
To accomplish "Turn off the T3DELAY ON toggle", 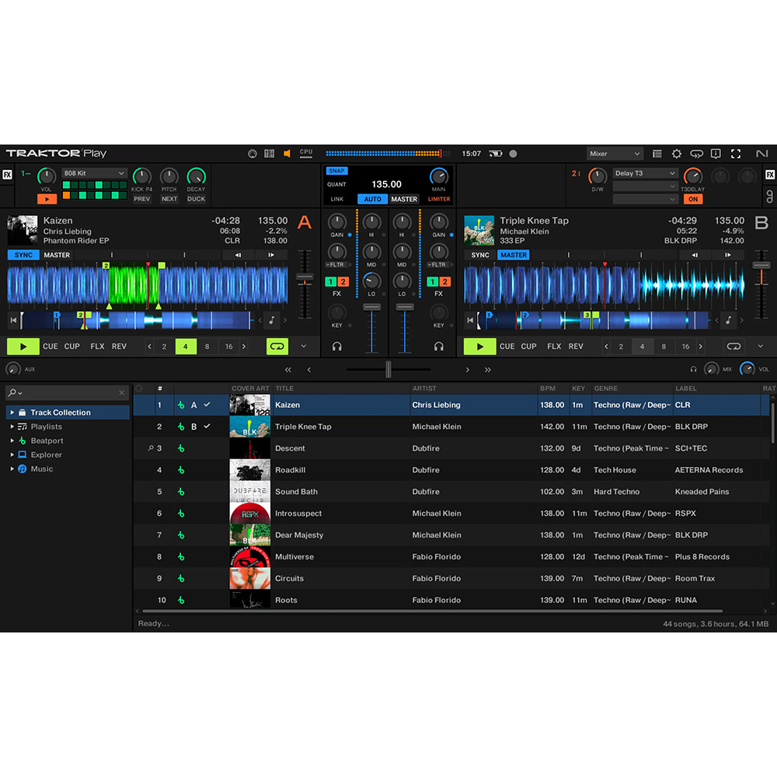I will coord(692,199).
